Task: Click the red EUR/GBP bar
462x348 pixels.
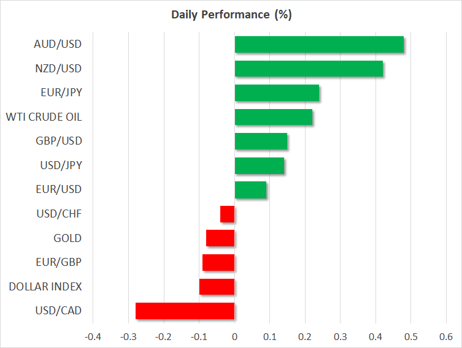Action: [x=218, y=262]
